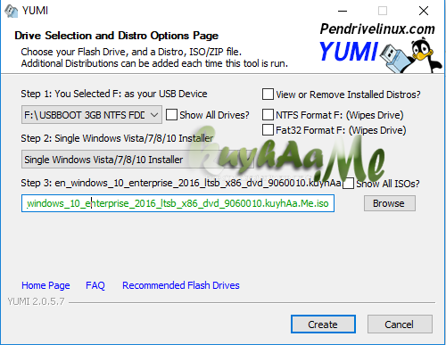Open the FAQ link

point(95,285)
